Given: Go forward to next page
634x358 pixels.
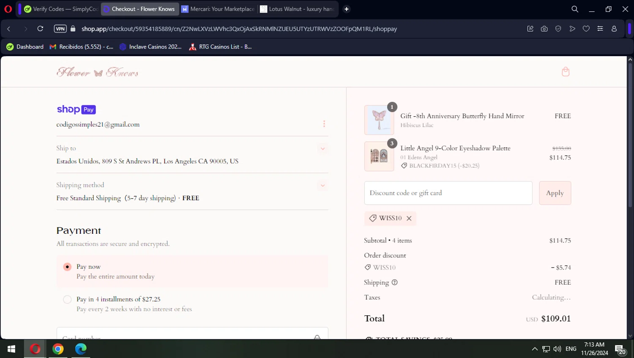Looking at the screenshot, I should click(25, 29).
